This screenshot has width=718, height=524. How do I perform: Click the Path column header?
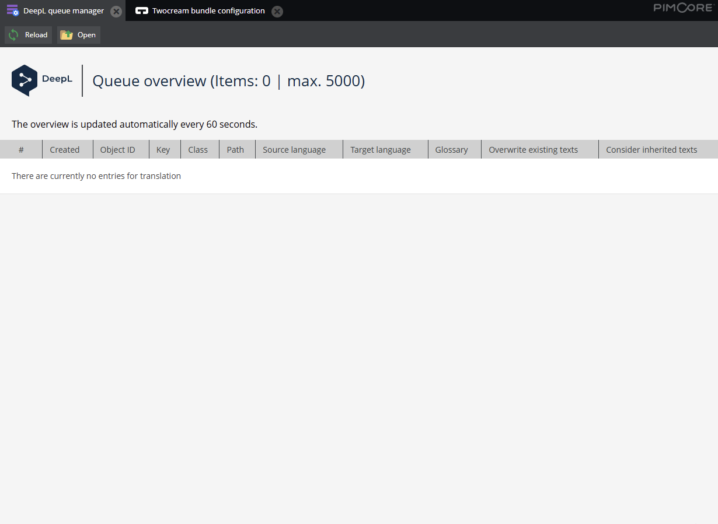[x=238, y=150]
